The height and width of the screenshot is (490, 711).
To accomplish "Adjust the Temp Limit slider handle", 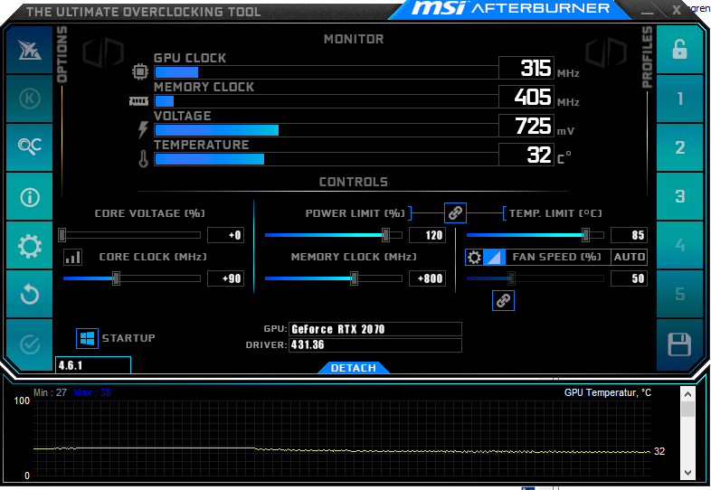I will (585, 235).
